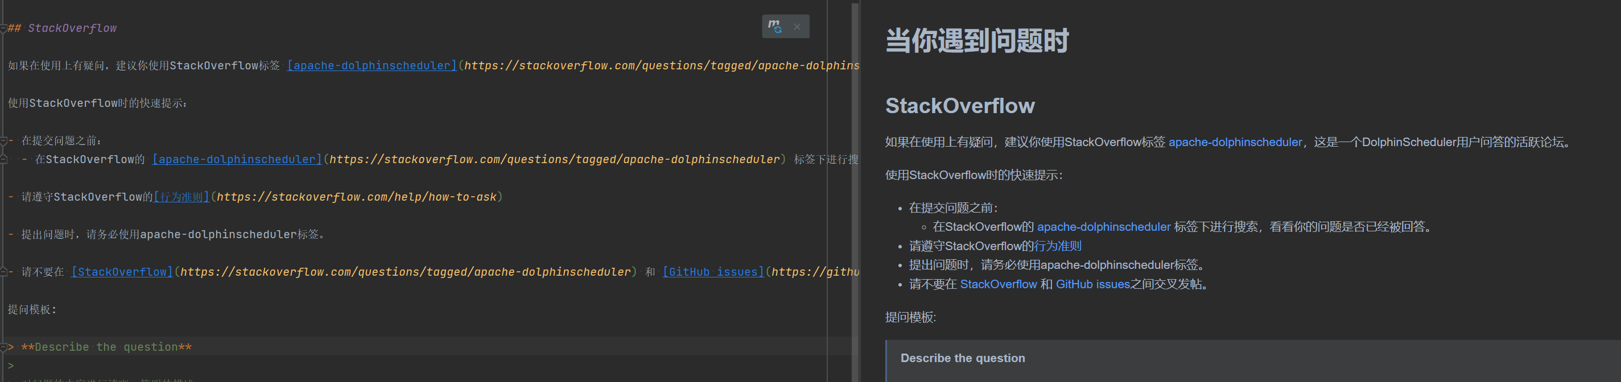Click the how-to-ask URL in the editor
1621x382 pixels.
[x=357, y=197]
